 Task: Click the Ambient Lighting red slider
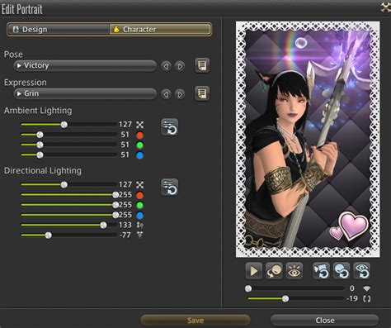[x=68, y=135]
